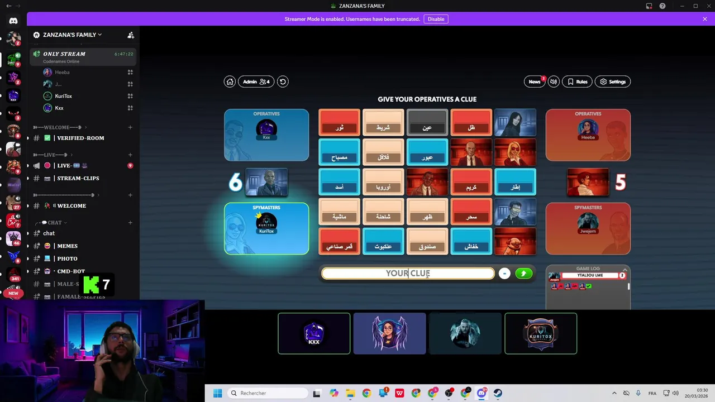Collapse the WELCOME category
The image size is (715, 402).
pyautogui.click(x=60, y=127)
